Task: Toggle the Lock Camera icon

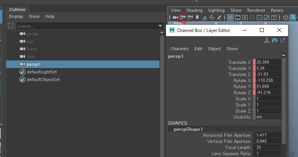Action: pos(183,17)
